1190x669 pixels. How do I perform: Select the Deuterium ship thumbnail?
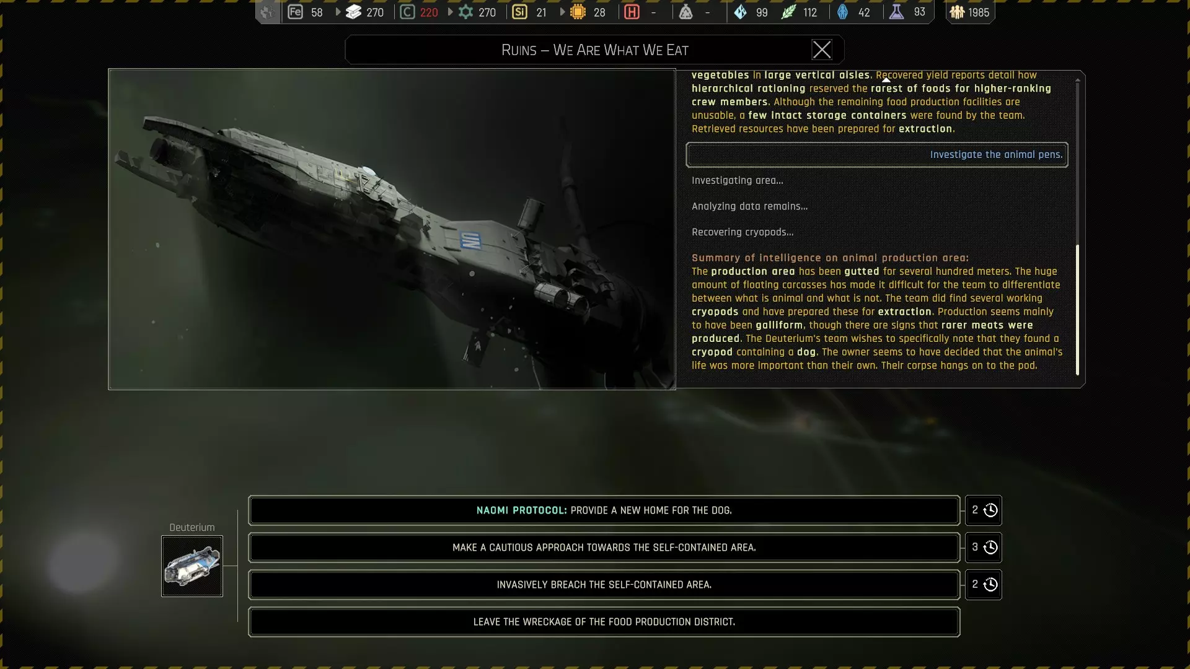(x=192, y=566)
